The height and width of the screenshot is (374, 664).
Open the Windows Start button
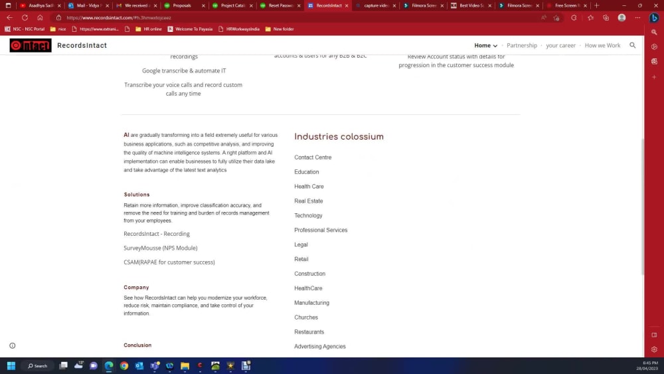[x=11, y=365]
